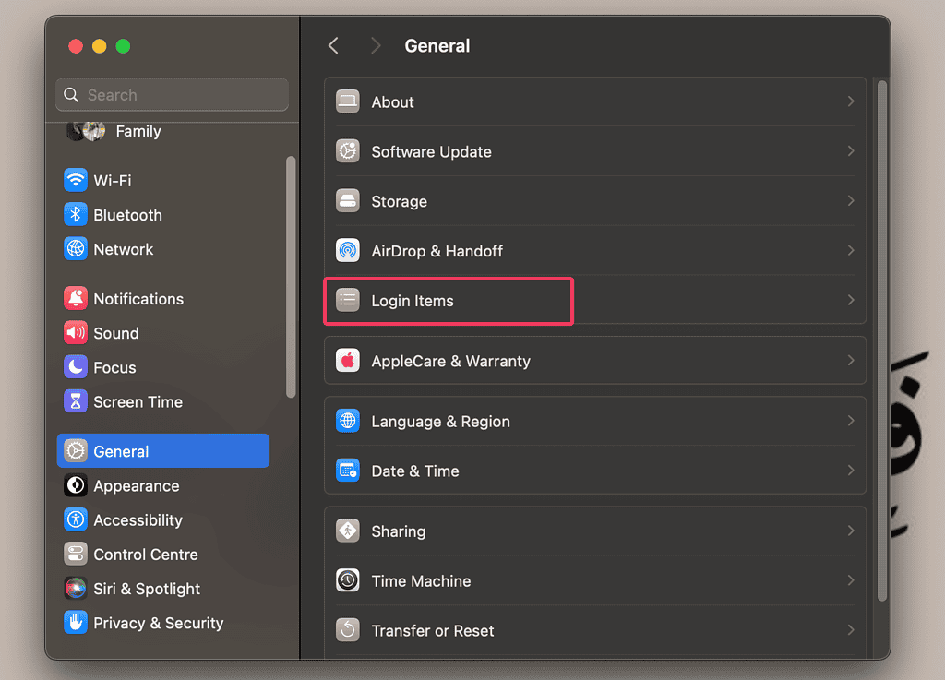This screenshot has height=680, width=945.
Task: Click the Search field
Action: (172, 95)
